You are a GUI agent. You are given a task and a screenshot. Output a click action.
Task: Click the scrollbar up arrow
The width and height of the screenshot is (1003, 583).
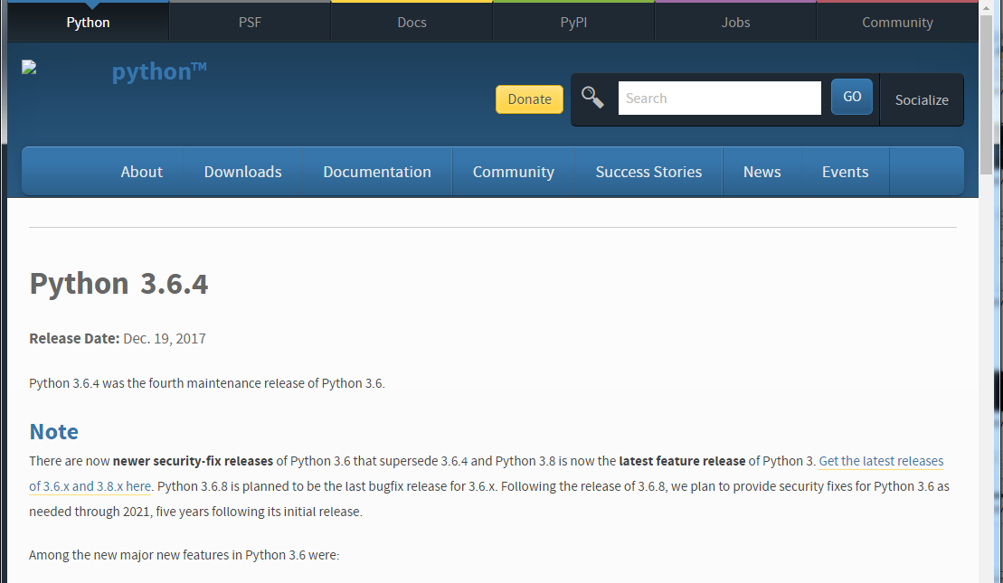986,6
